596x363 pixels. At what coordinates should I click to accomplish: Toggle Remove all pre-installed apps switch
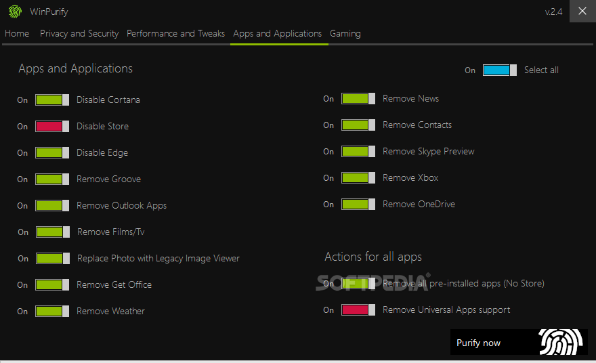[358, 284]
